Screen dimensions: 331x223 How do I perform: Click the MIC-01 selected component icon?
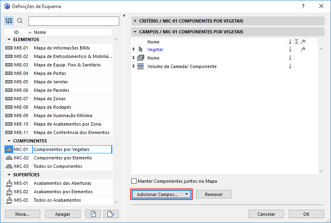click(9, 149)
